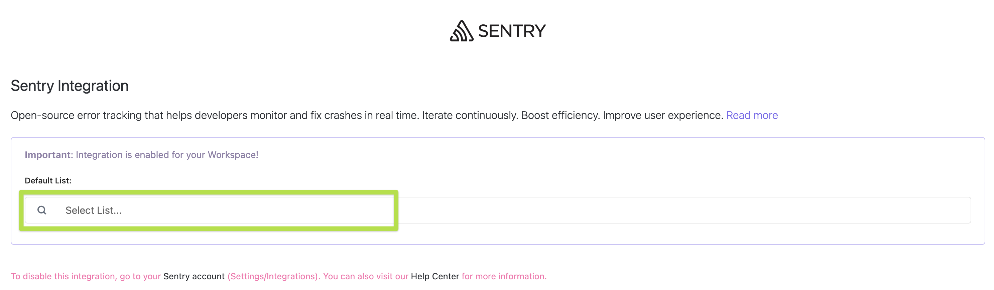
Task: Click the 'Improve user experience.' sentence
Action: [663, 115]
